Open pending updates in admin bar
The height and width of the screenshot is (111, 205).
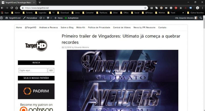point(42,18)
